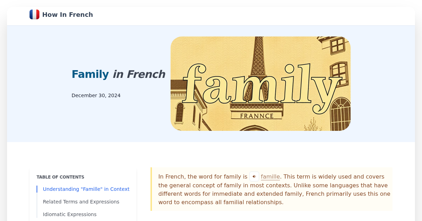Open the "Idiomatic Expressions" section link
The width and height of the screenshot is (422, 221).
pos(70,214)
